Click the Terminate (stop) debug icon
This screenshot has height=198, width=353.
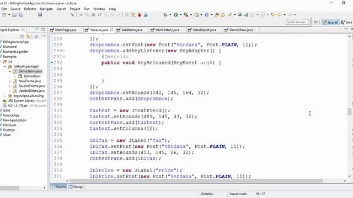click(93, 15)
